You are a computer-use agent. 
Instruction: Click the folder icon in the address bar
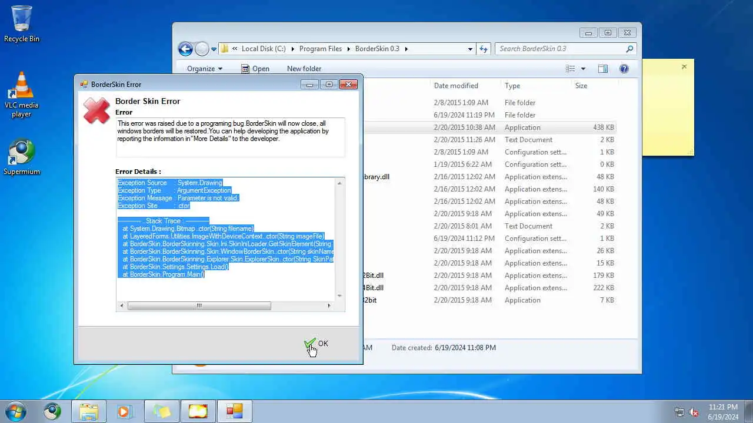(x=225, y=49)
